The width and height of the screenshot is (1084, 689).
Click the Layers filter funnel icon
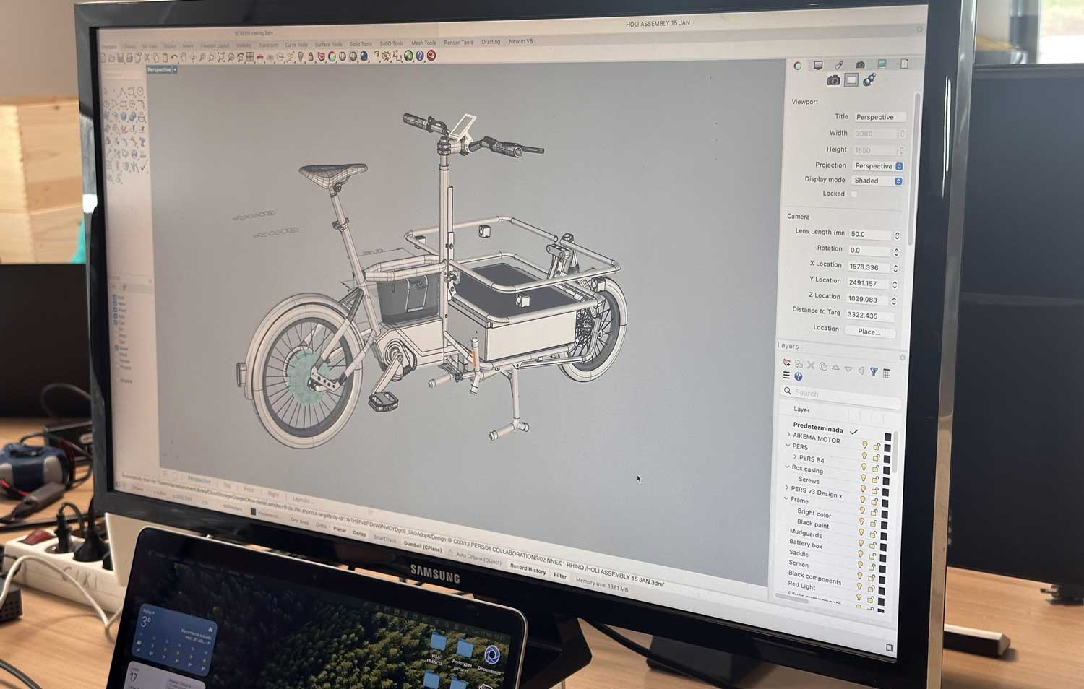(x=874, y=371)
